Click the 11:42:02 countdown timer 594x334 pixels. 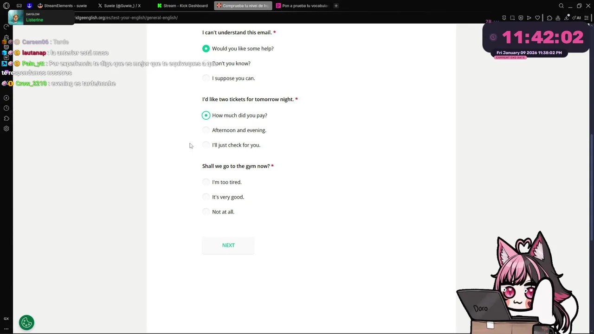(x=542, y=38)
